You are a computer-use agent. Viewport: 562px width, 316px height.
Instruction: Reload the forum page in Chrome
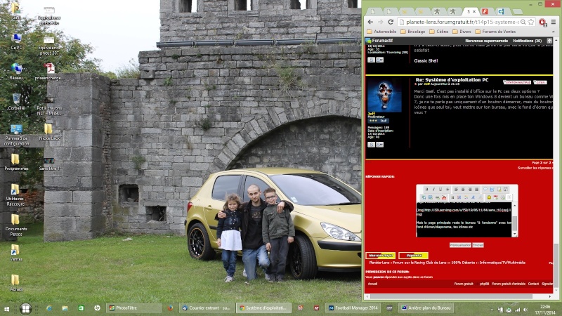[391, 22]
